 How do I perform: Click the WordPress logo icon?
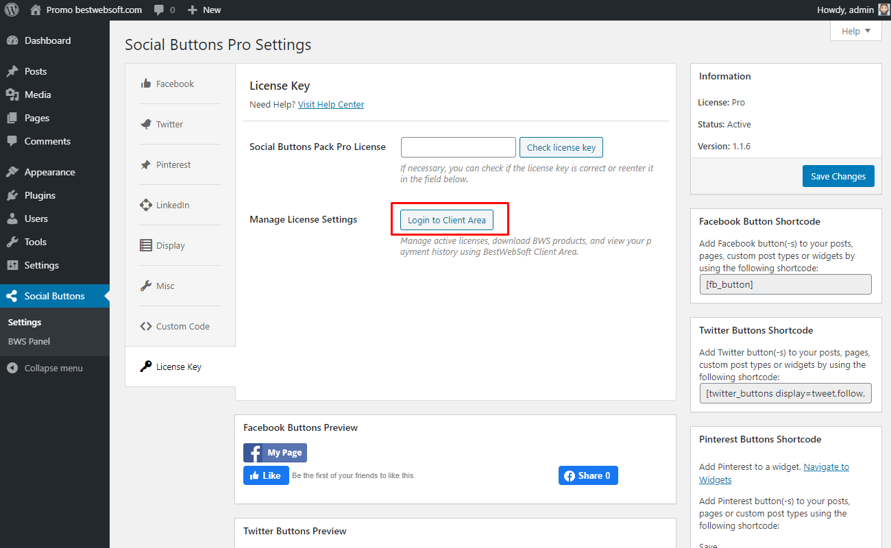click(x=12, y=10)
